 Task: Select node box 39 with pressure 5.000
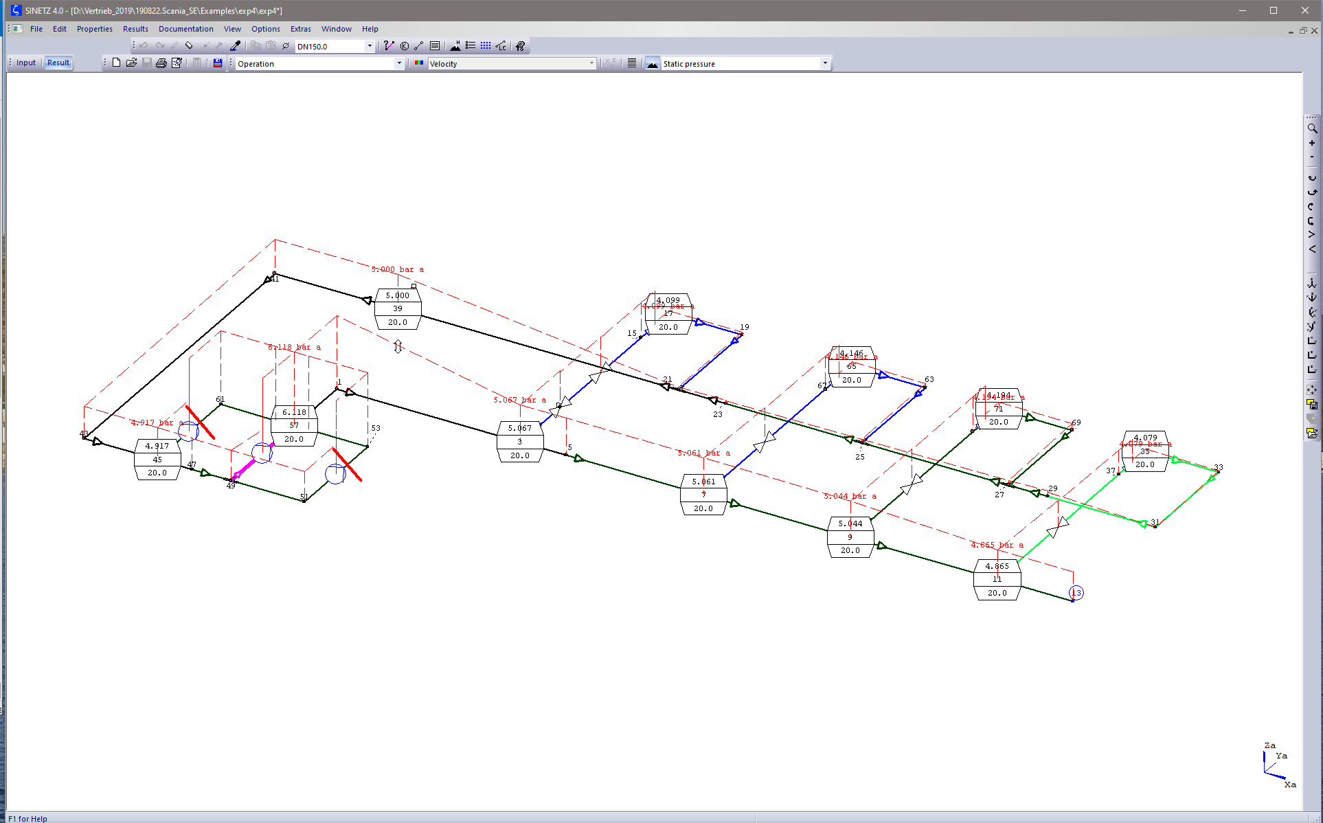pos(398,308)
